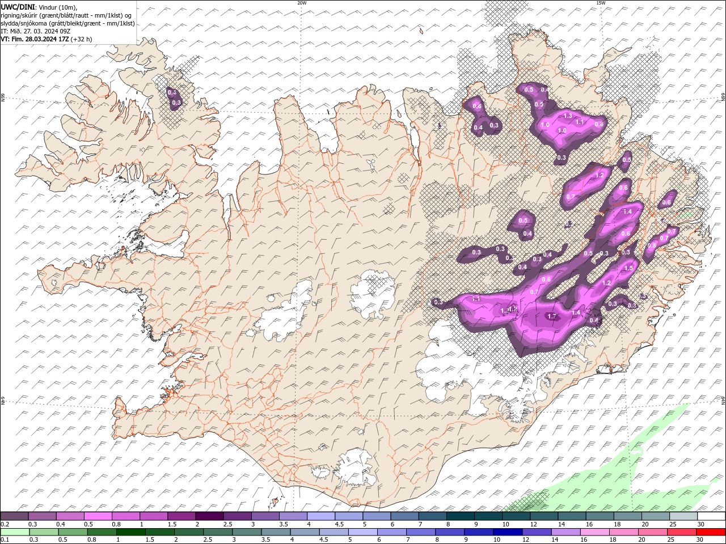Click the red swatch ending the rain scale
The width and height of the screenshot is (726, 544).
pos(711,532)
